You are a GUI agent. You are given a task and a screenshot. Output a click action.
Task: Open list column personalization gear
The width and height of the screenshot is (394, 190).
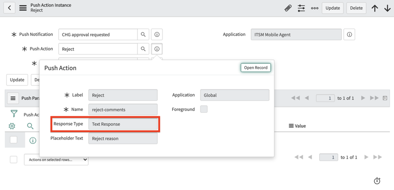[12, 126]
